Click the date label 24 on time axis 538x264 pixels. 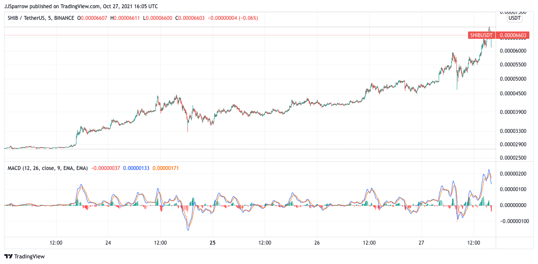(x=108, y=243)
